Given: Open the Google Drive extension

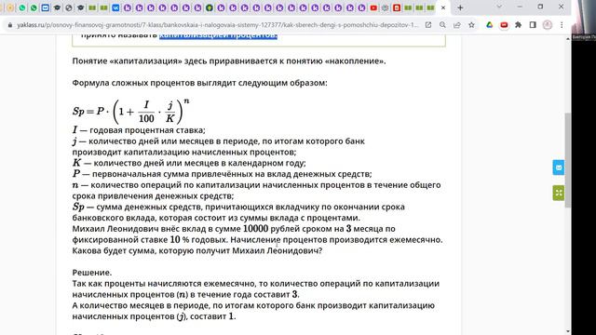Looking at the screenshot, I should pyautogui.click(x=490, y=25).
